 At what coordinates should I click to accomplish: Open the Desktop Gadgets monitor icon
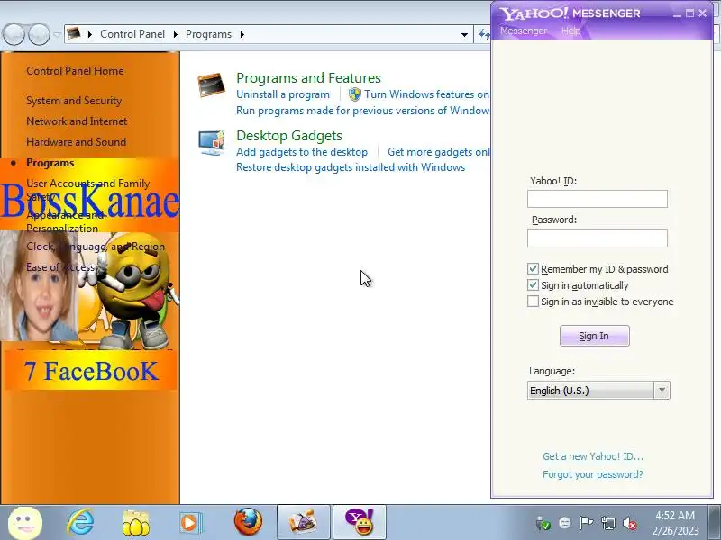click(212, 143)
